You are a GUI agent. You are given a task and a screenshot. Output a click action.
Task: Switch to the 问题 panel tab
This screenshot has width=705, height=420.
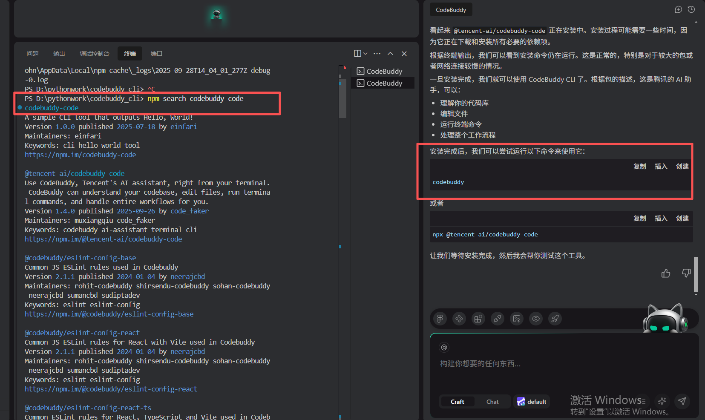click(x=32, y=54)
